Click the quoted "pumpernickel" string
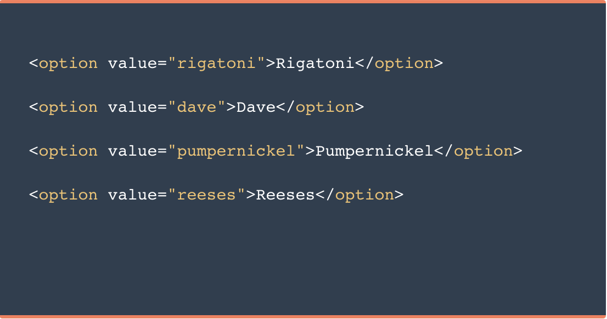Viewport: 607px width, 319px height. (236, 151)
